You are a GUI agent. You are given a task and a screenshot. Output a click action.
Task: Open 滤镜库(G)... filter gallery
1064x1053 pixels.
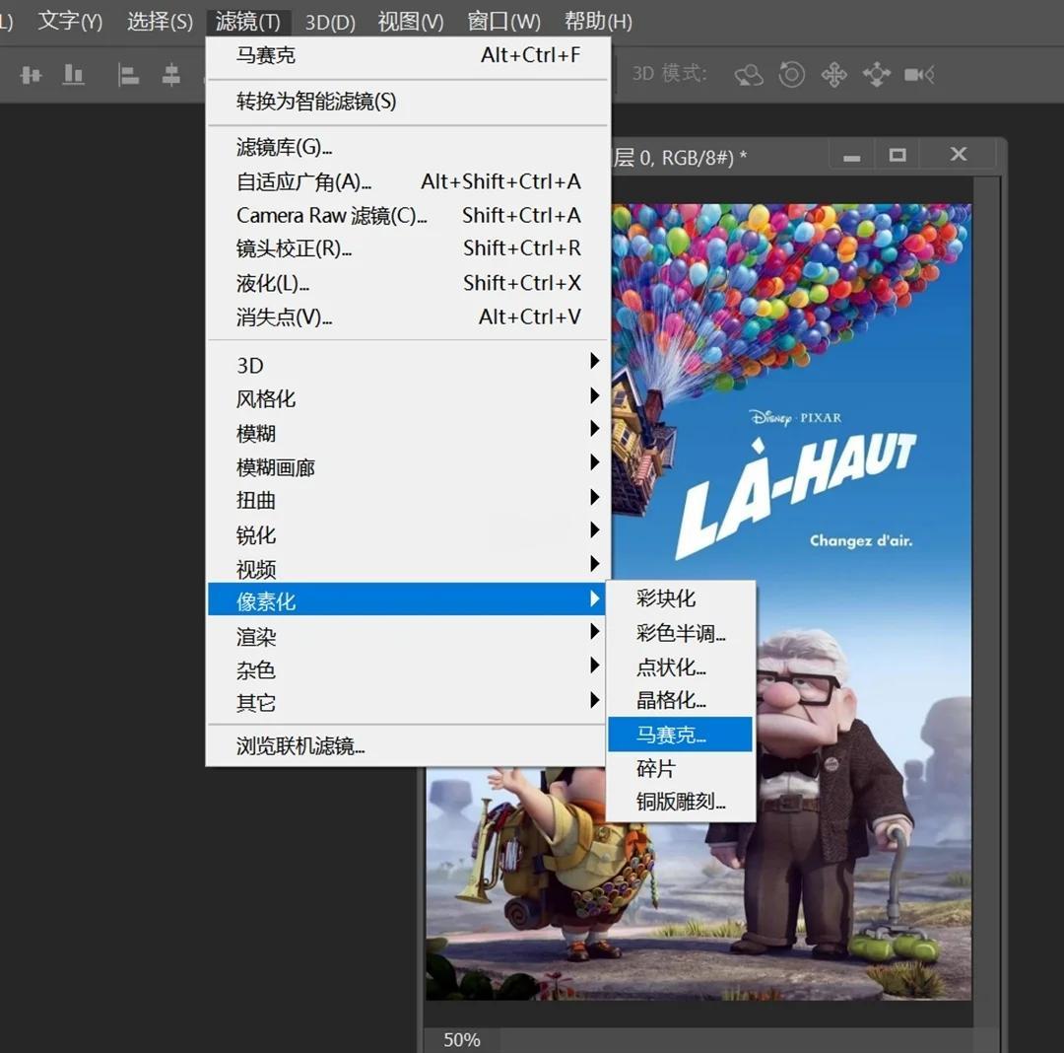pos(284,148)
